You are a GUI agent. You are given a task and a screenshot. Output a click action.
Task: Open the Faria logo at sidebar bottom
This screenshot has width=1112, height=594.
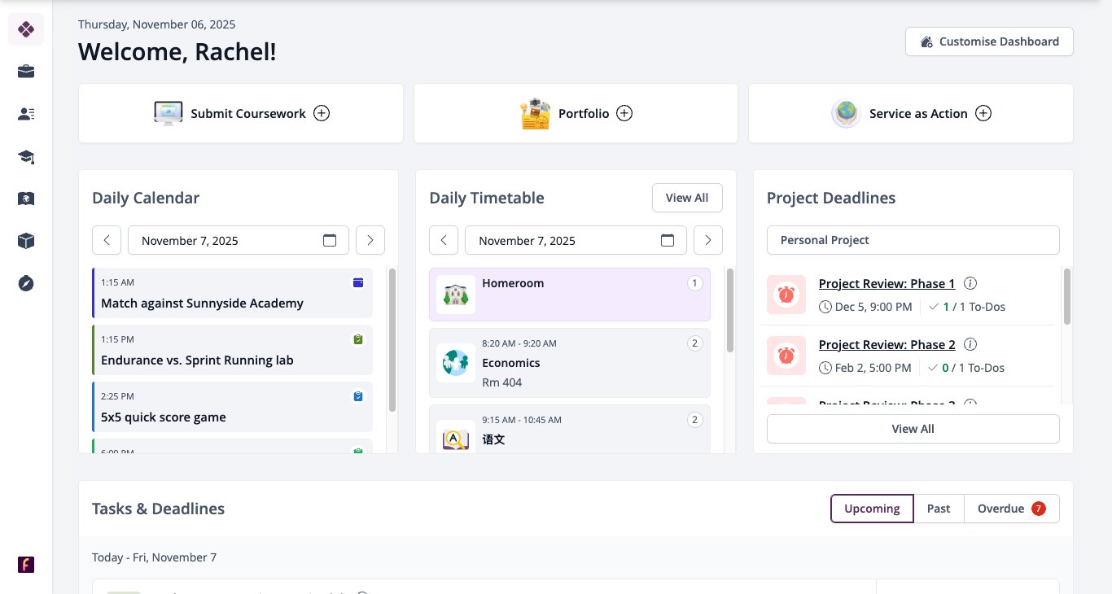tap(26, 565)
